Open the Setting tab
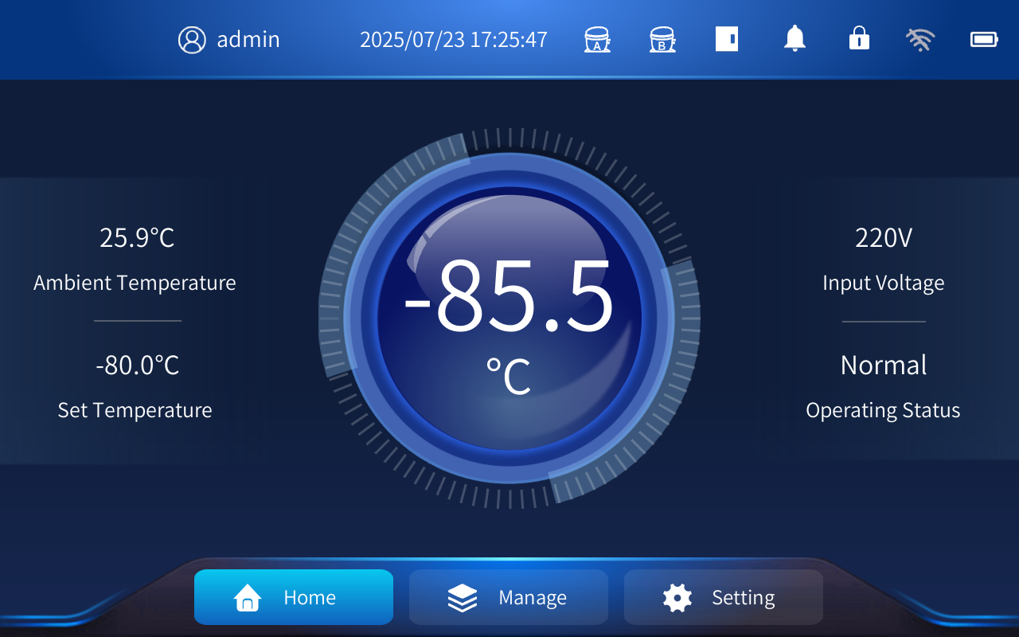The image size is (1019, 637). point(742,597)
